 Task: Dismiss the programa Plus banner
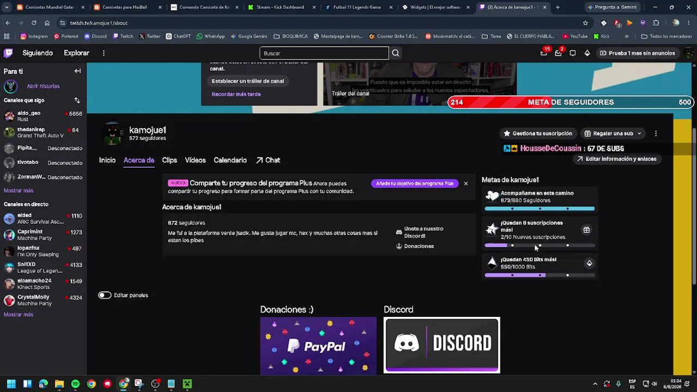coord(466,183)
